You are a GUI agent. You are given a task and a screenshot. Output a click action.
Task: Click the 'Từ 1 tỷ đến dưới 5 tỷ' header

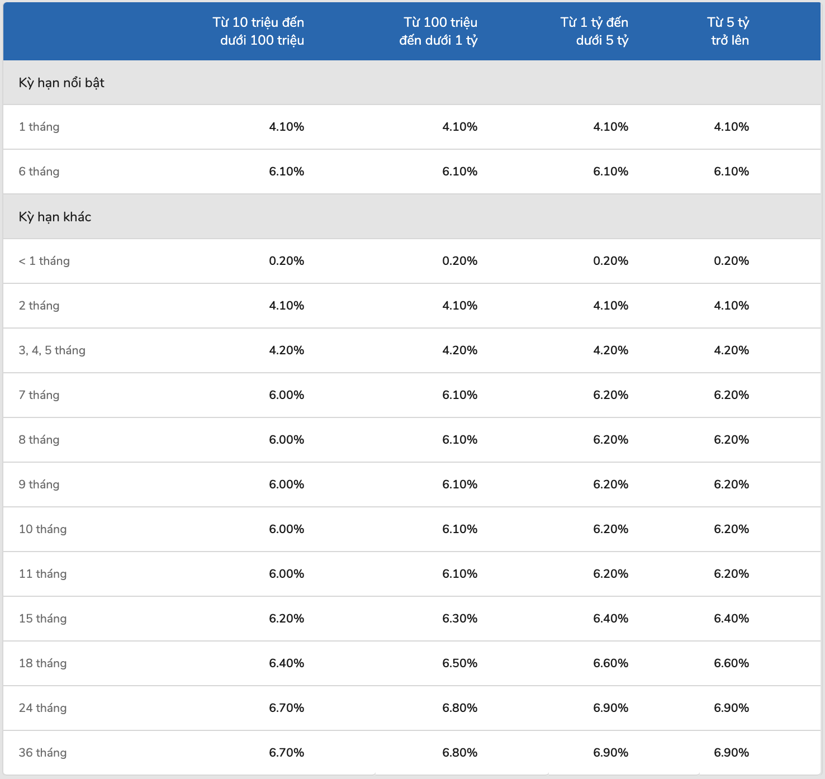pos(595,31)
